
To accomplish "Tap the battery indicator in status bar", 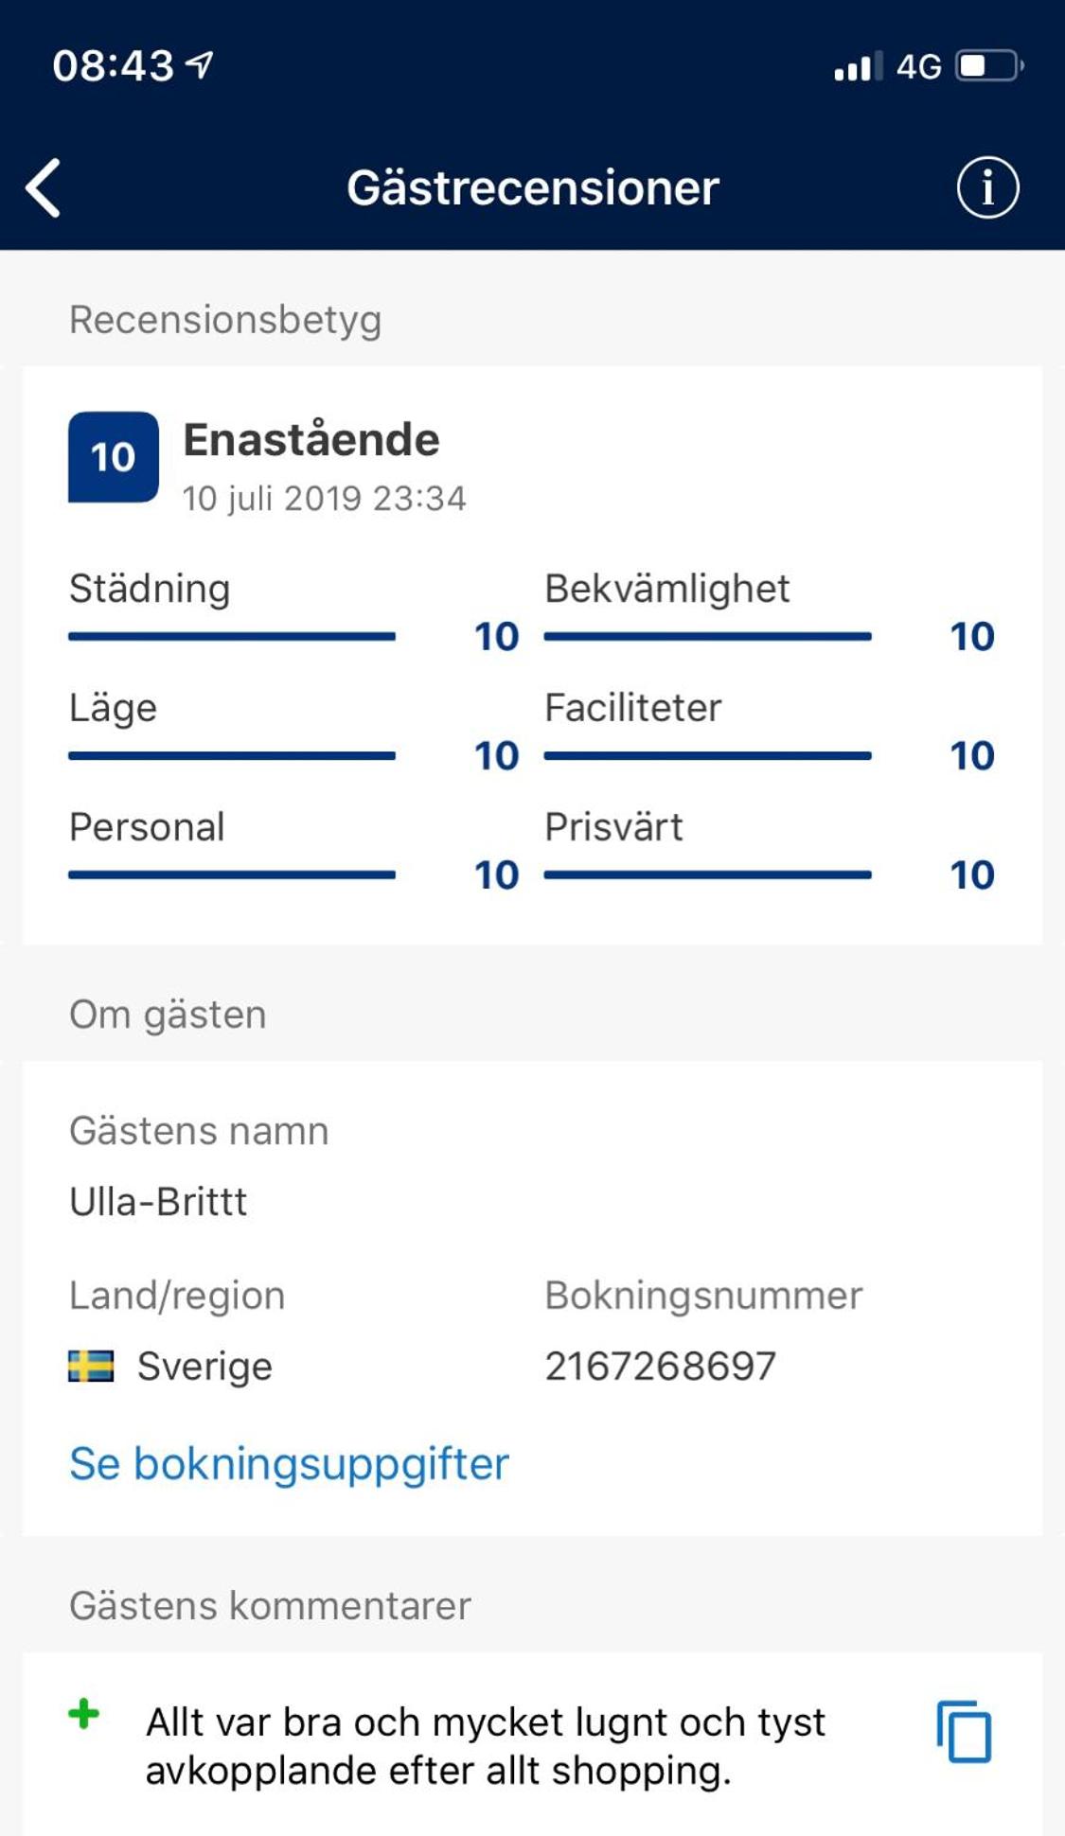I will [x=989, y=66].
